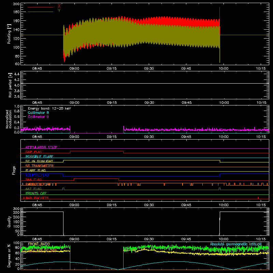Select the POSSIBLE_FLARE flag label
The height and width of the screenshot is (273, 273).
tap(39, 157)
